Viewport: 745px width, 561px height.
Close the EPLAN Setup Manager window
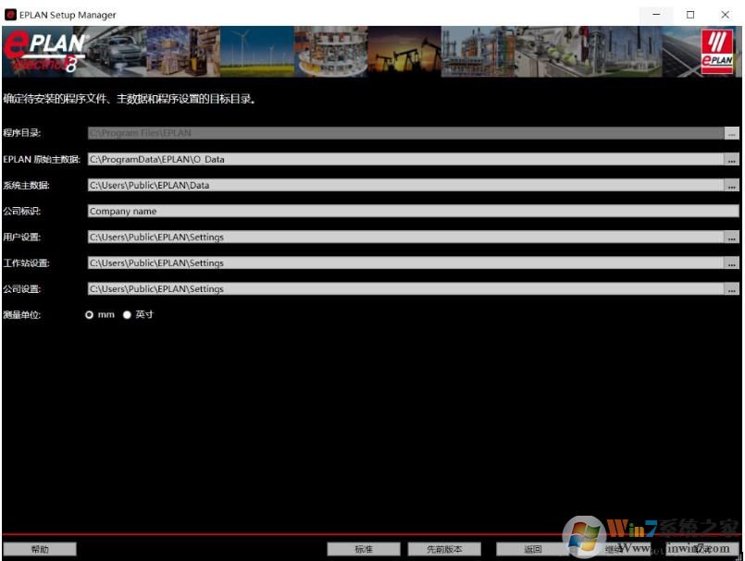[x=725, y=15]
